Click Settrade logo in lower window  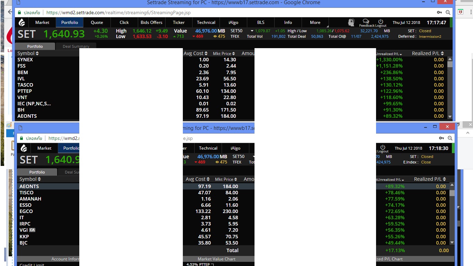[24, 148]
